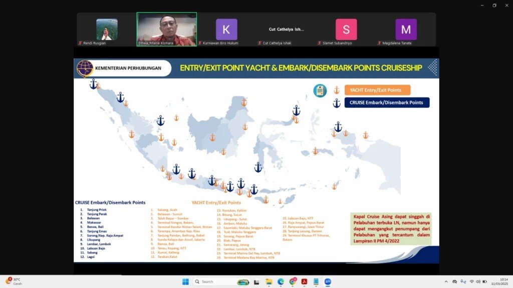The width and height of the screenshot is (513, 288).
Task: Select Cut Cathelya Ishak's participant tile
Action: pyautogui.click(x=286, y=29)
